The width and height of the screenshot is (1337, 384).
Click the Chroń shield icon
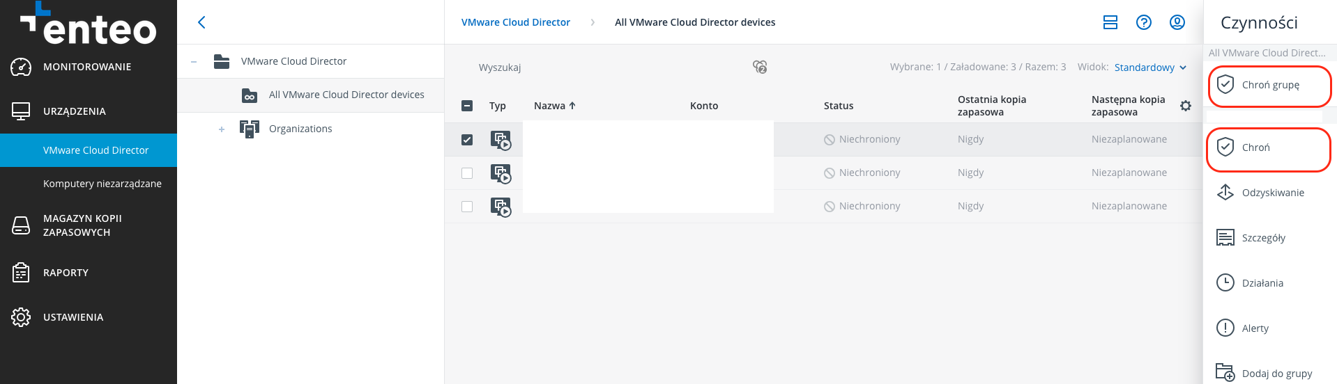1225,147
